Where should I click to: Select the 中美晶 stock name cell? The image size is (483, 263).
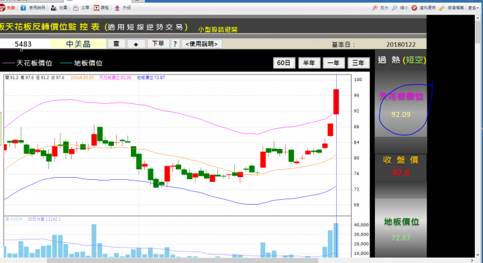[x=78, y=44]
